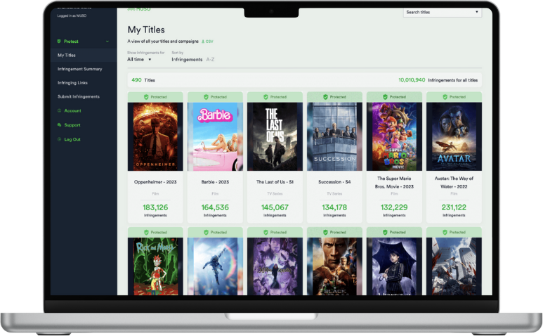The image size is (543, 336).
Task: Collapse the Protect section chevron
Action: point(107,41)
